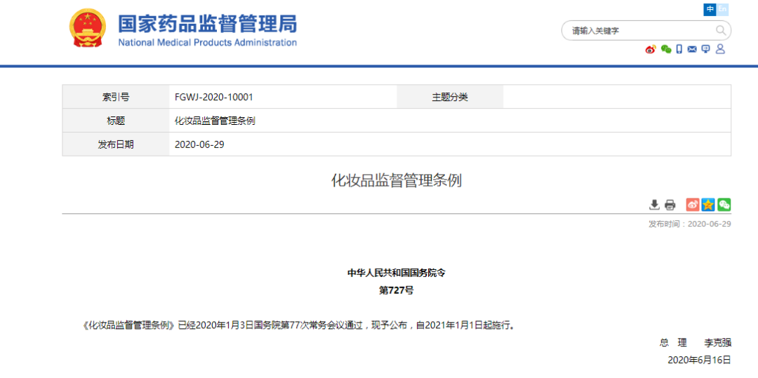Click the mobile phone icon in header
Viewport: 758px width, 378px height.
[x=679, y=49]
